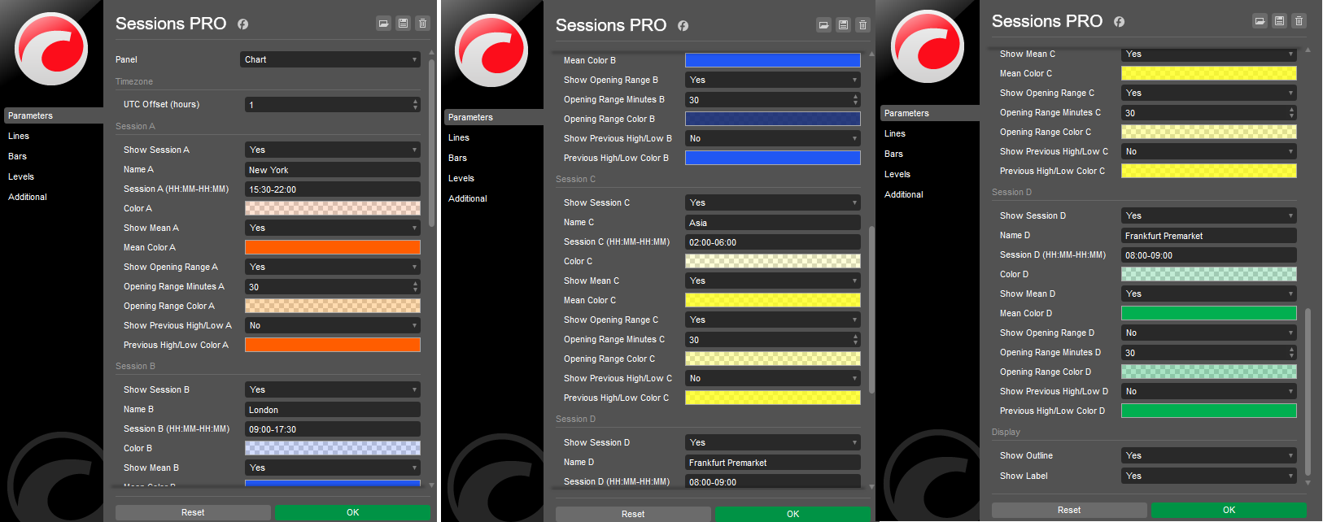This screenshot has height=522, width=1323.
Task: Click Name B field containing London
Action: point(333,410)
